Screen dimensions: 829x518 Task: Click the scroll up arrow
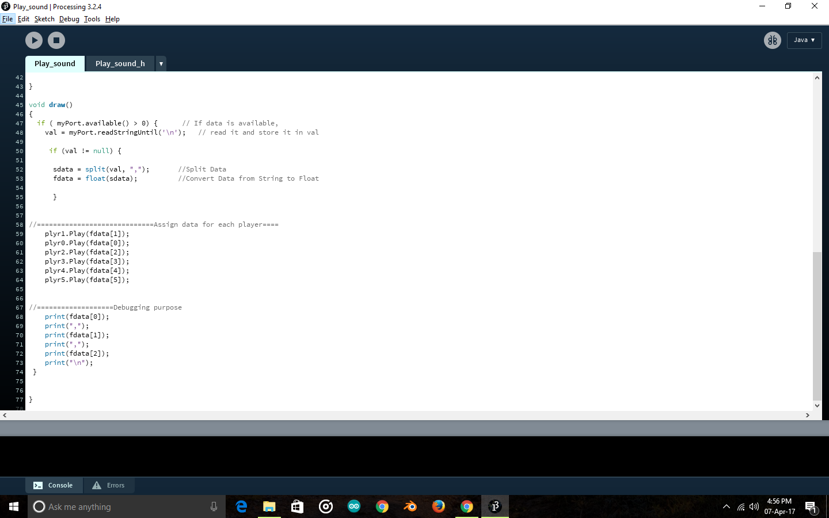(817, 77)
